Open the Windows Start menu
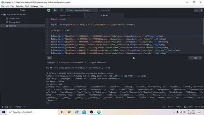The image size is (204, 115). click(4, 112)
